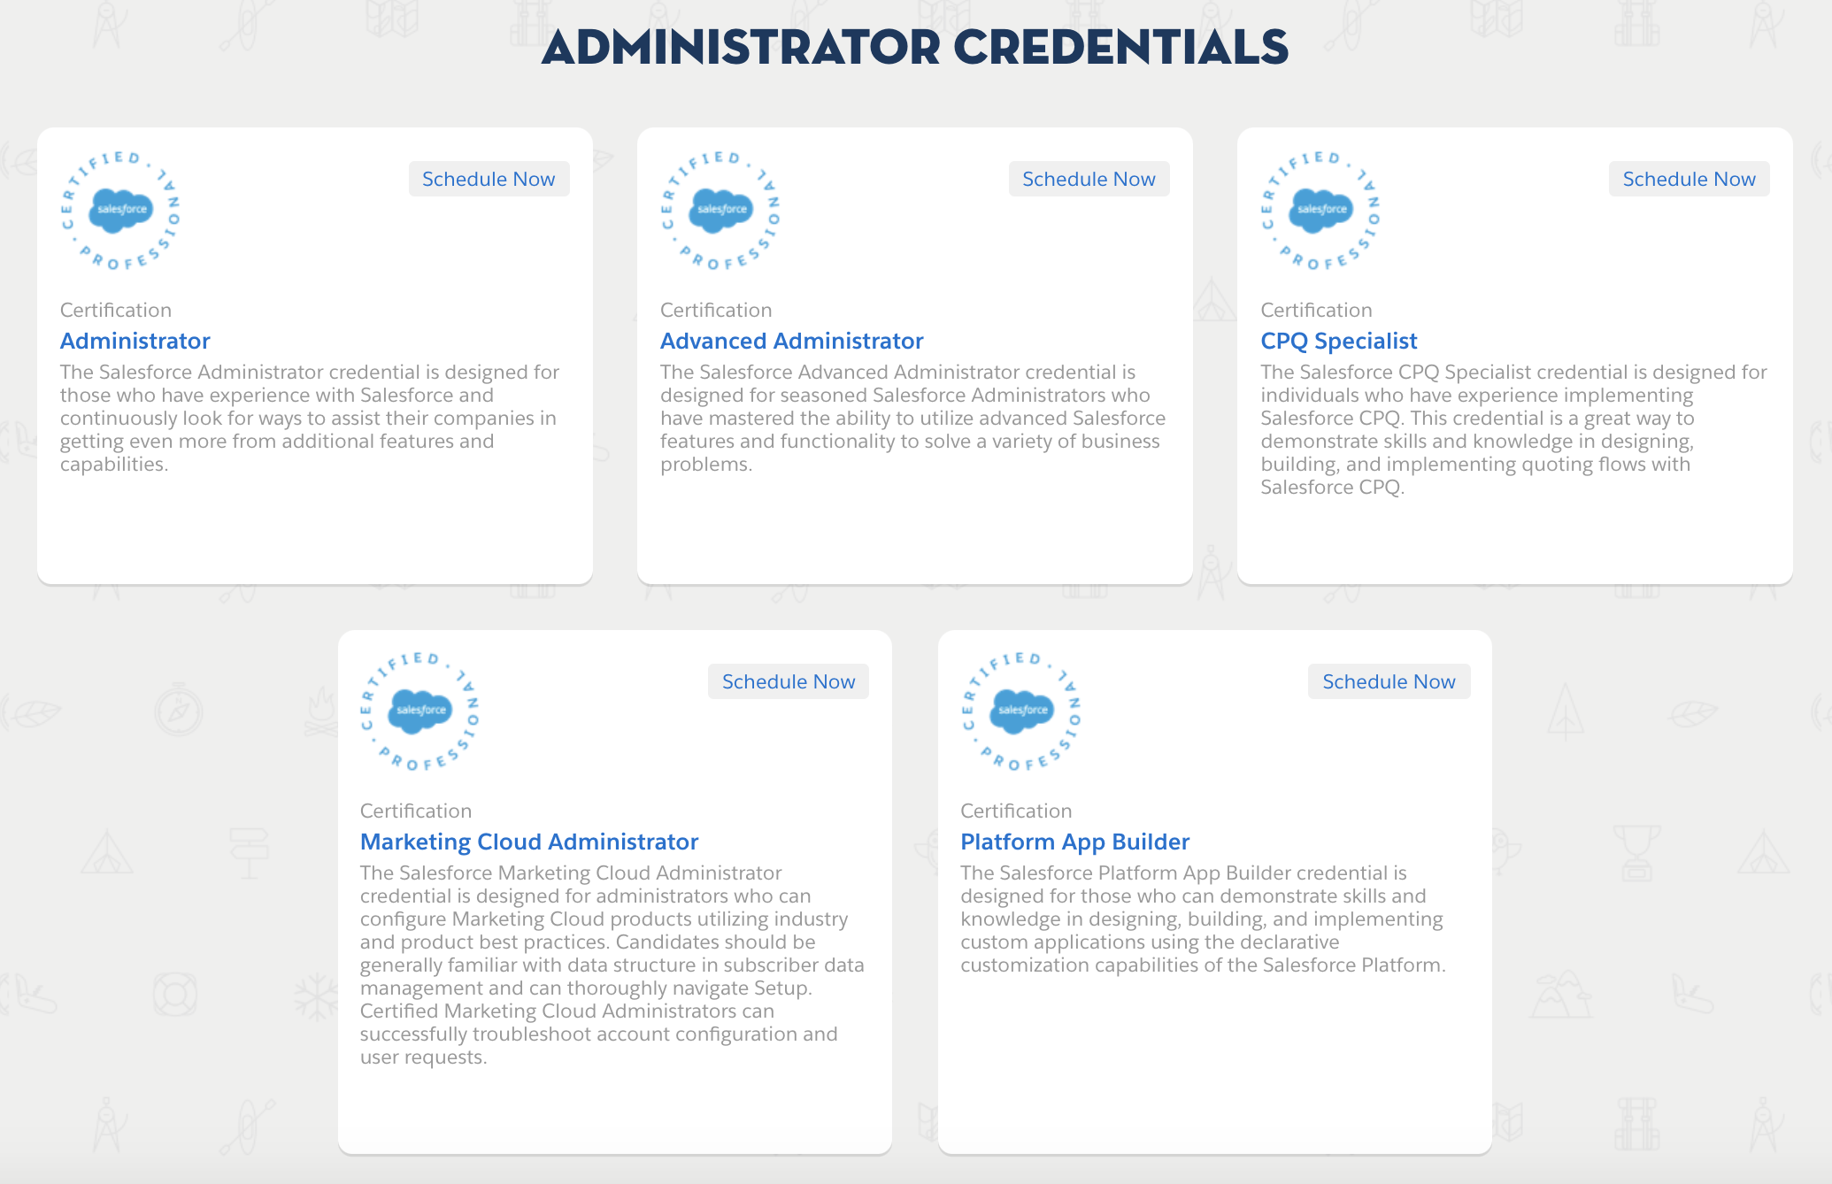This screenshot has height=1184, width=1832.
Task: Expand the Marketing Cloud Administrator credential details
Action: point(531,841)
